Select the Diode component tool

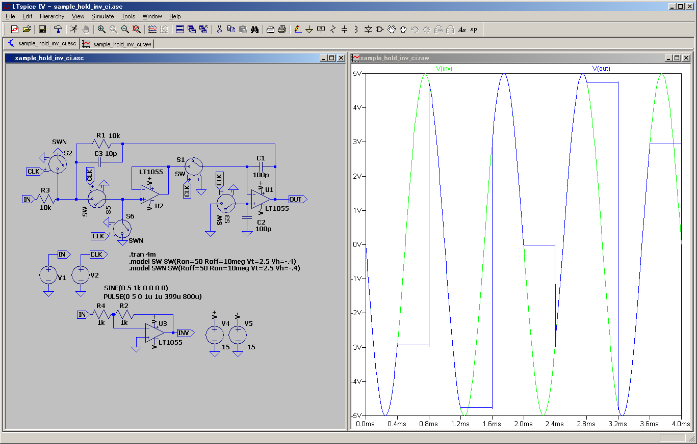coord(368,30)
